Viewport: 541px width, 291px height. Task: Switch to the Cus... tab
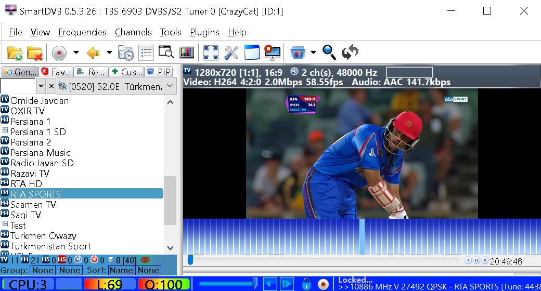(126, 72)
